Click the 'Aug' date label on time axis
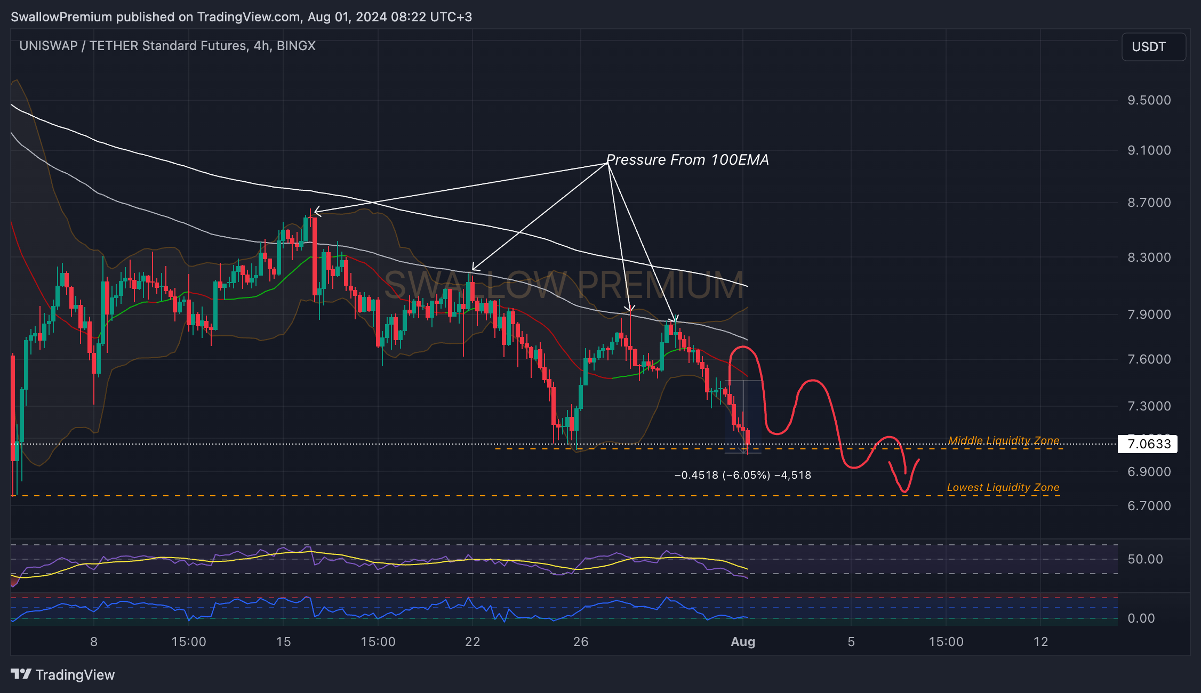 (743, 642)
